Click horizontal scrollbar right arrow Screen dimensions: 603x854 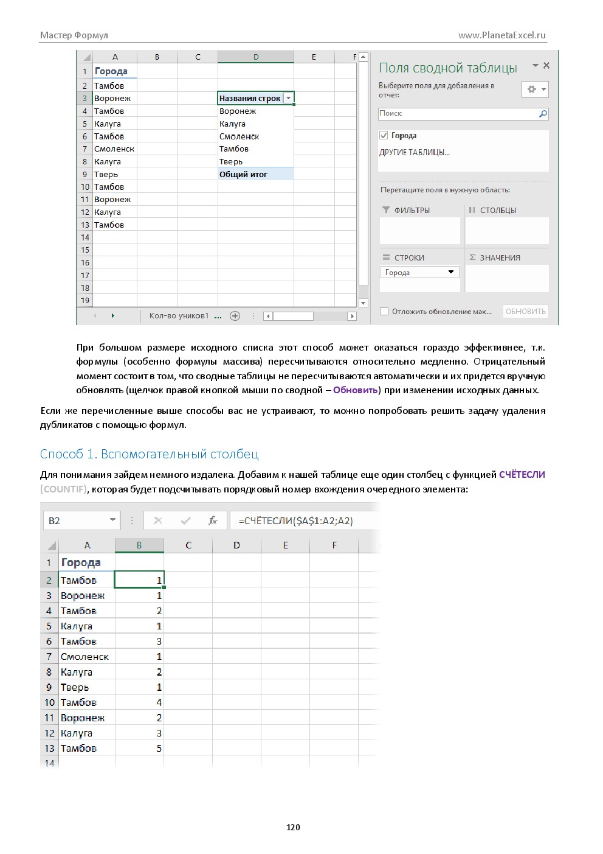click(x=351, y=316)
